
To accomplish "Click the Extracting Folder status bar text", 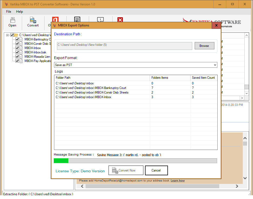I will 38,194.
